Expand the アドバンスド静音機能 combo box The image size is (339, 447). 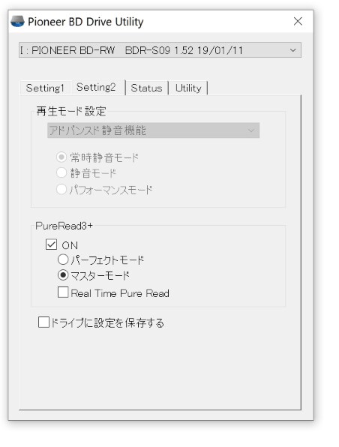(x=154, y=130)
